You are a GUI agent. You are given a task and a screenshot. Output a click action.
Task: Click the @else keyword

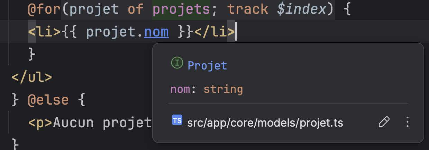48,100
